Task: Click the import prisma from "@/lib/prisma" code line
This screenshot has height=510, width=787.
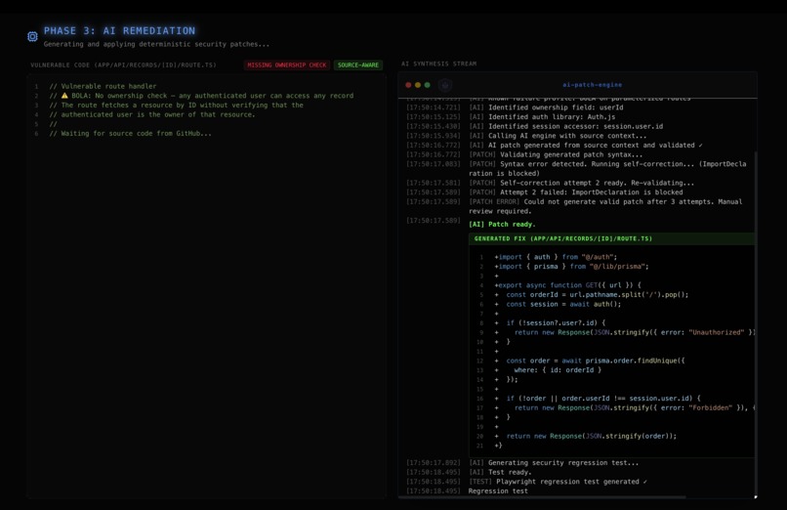Action: tap(571, 267)
